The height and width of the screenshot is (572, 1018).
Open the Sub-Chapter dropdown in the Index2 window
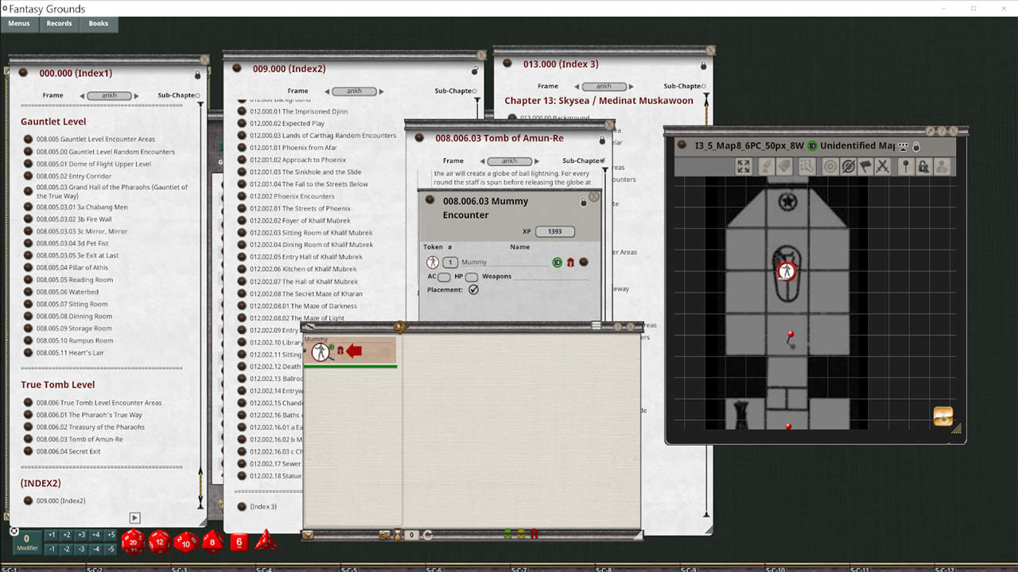click(475, 91)
